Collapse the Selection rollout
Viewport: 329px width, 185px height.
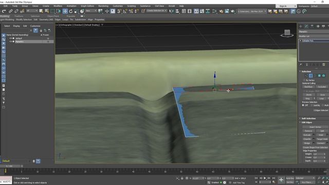pos(306,71)
